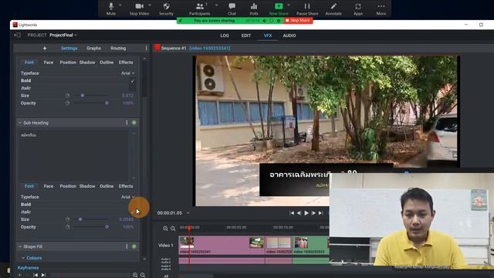
Task: Mute the microphone in Zoom toolbar
Action: click(x=111, y=8)
